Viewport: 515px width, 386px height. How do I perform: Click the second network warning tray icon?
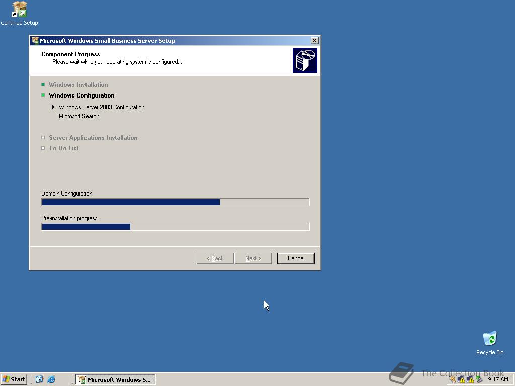pyautogui.click(x=470, y=380)
